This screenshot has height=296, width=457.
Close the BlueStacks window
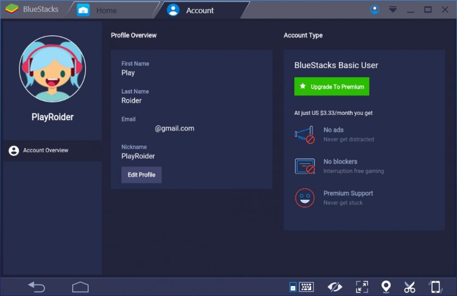[445, 10]
